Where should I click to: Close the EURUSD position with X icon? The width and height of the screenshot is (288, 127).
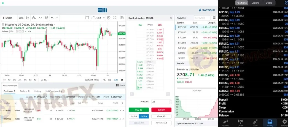pyautogui.click(x=123, y=110)
